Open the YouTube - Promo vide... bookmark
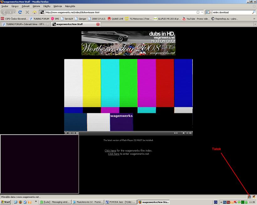The width and height of the screenshot is (257, 205). click(x=196, y=19)
